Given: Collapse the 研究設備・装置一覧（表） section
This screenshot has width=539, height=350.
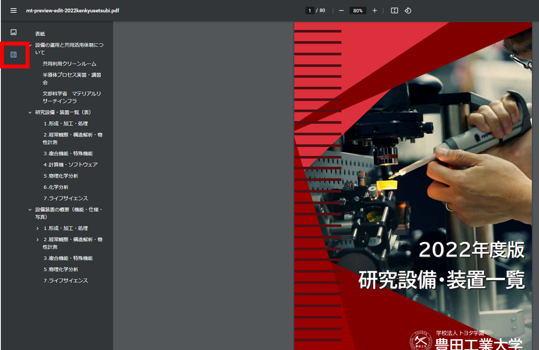Looking at the screenshot, I should coord(30,113).
